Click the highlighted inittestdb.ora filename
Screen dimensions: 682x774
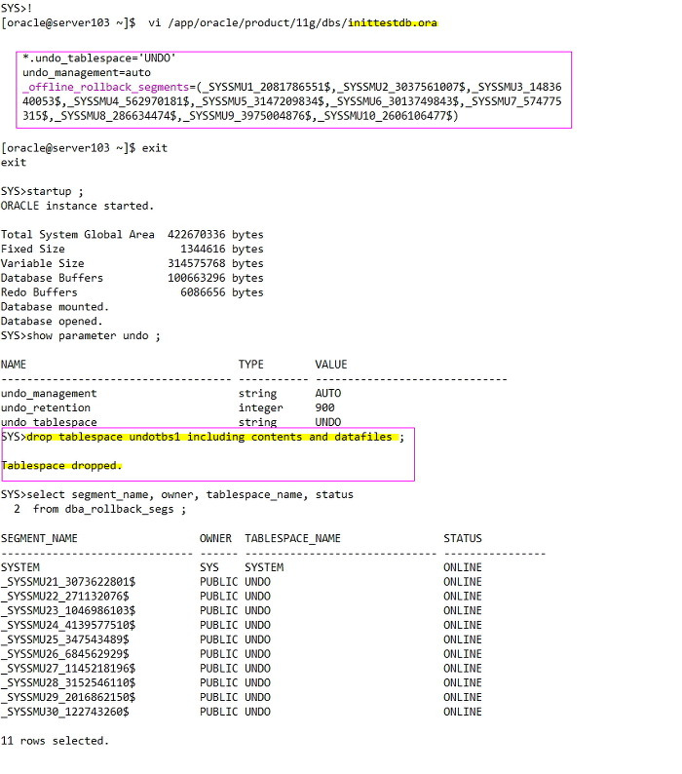(x=393, y=22)
